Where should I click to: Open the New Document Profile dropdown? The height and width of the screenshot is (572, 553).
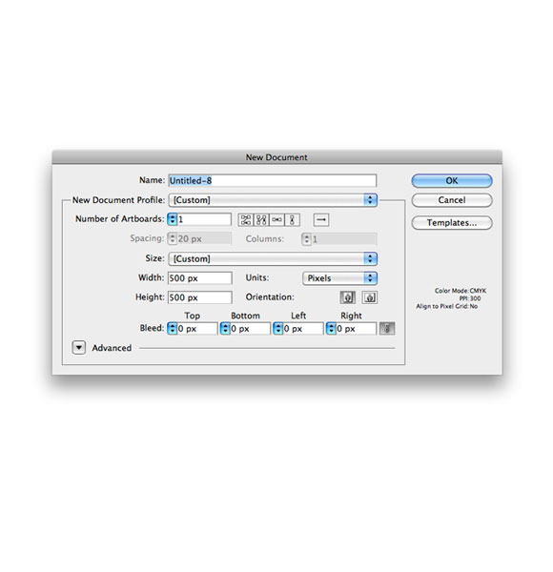[273, 200]
